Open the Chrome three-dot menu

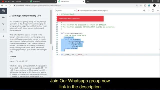(x=158, y=5)
